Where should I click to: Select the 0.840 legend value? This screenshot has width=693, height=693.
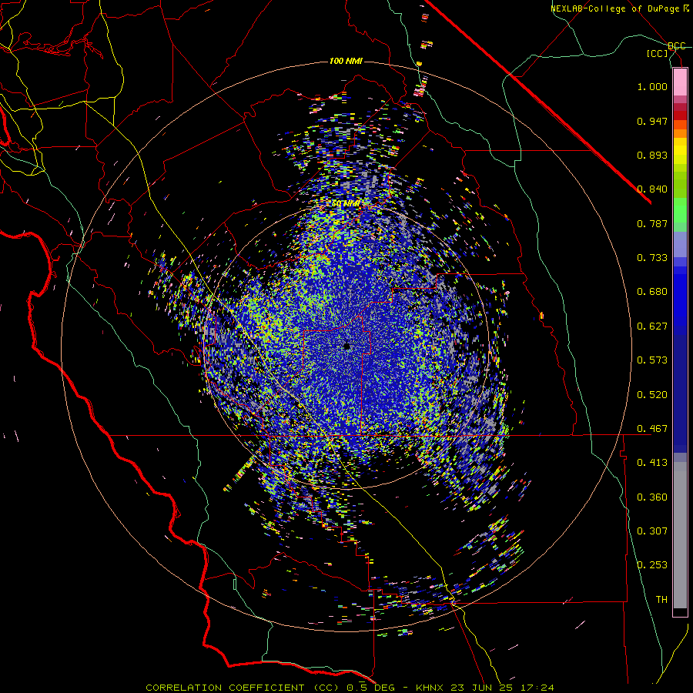[652, 189]
